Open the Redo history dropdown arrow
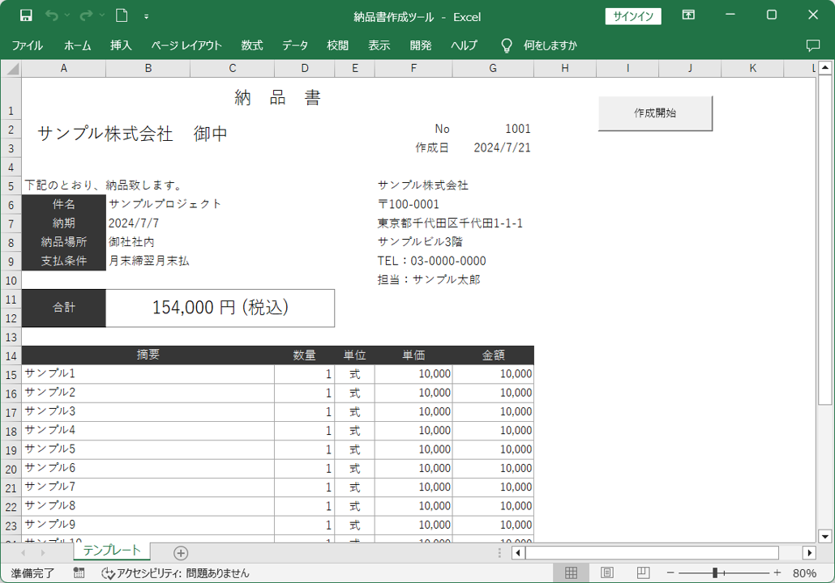This screenshot has width=835, height=583. (x=101, y=16)
